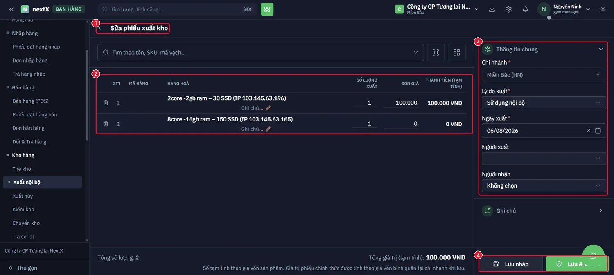The image size is (614, 275).
Task: Edit quantity field for 2core -2gb ram
Action: (x=364, y=103)
